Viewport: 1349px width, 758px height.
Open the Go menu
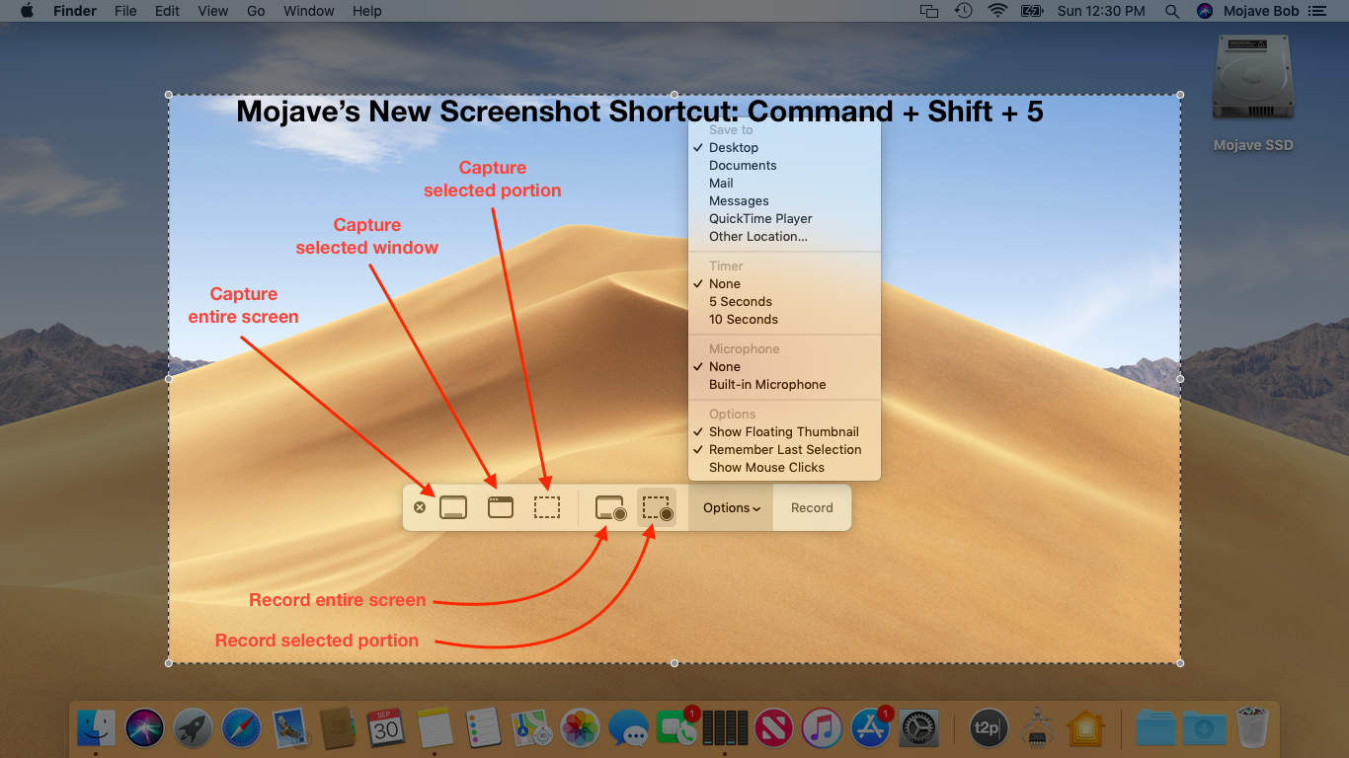pos(256,11)
